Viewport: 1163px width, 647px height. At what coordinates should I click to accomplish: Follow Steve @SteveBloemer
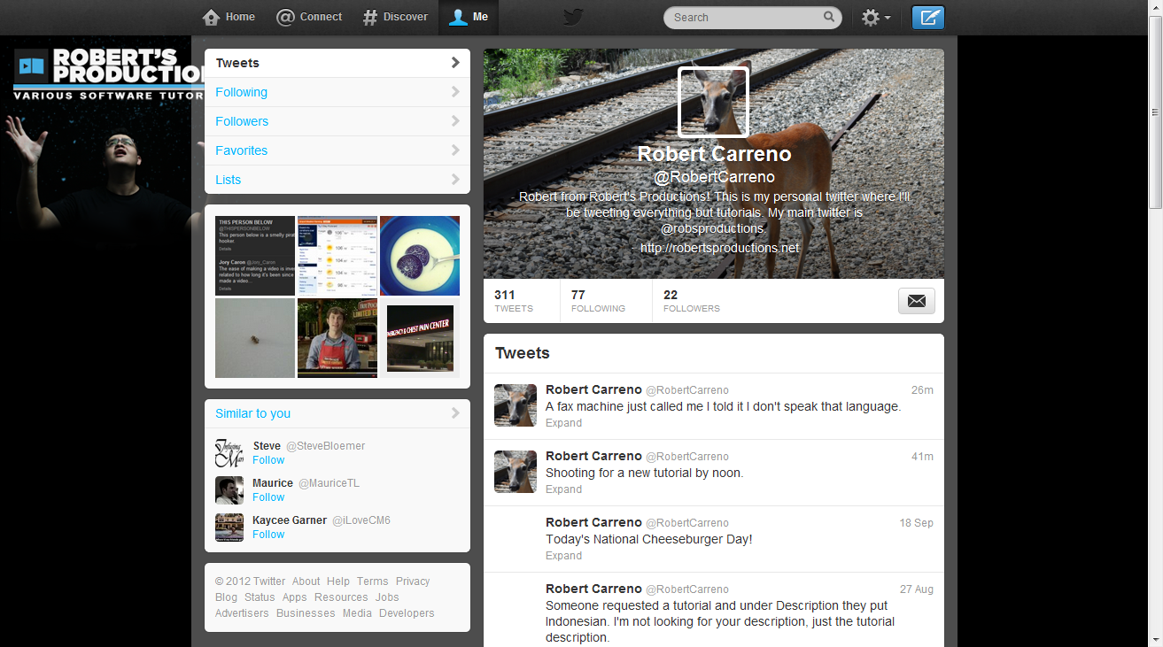268,460
